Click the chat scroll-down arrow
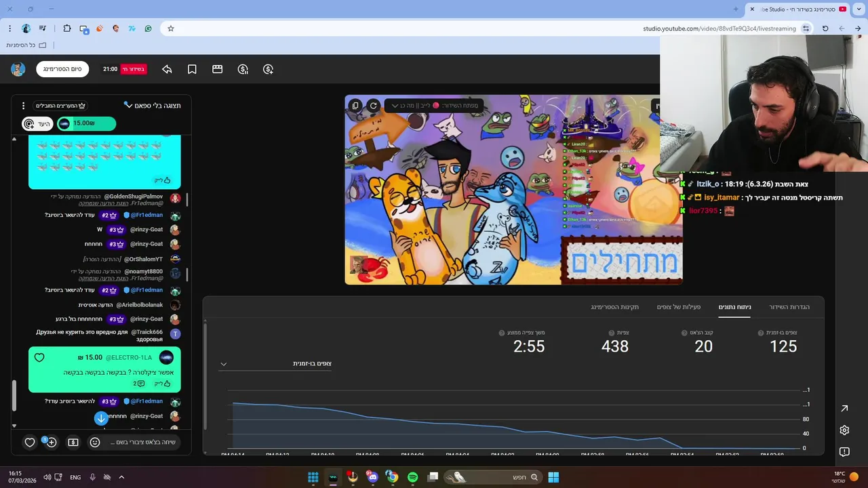 coord(14,426)
